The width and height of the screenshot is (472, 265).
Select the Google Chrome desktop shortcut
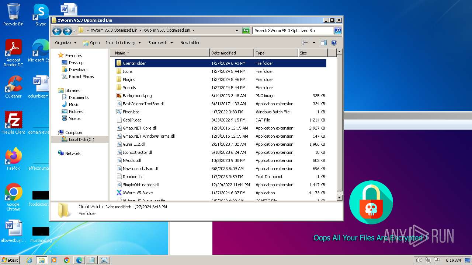(13, 197)
